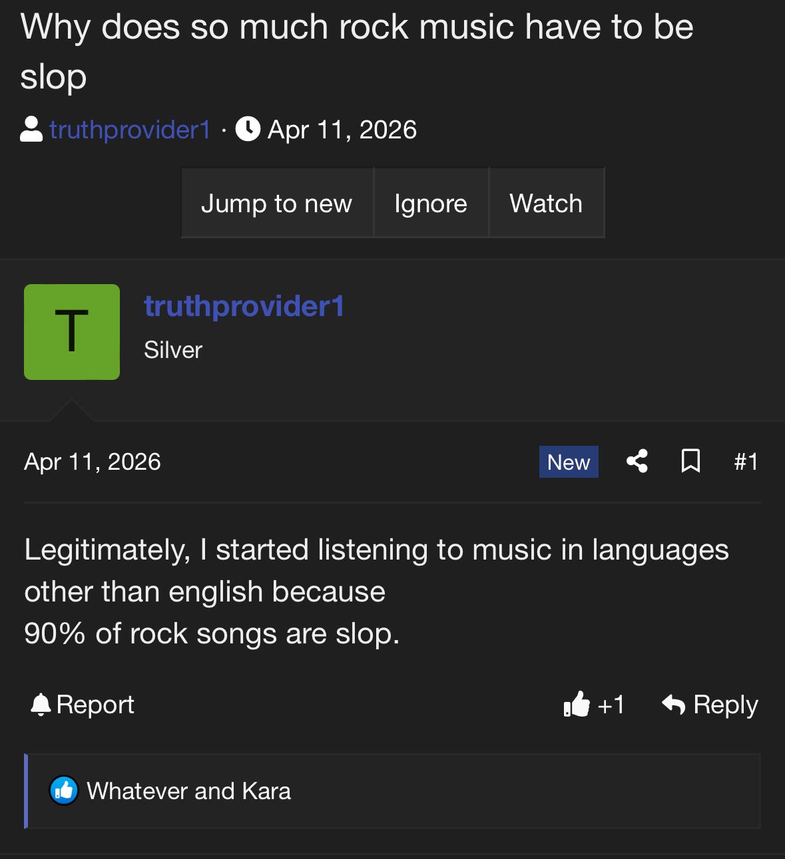Click the thumbs-up like icon
This screenshot has height=859, width=785.
coord(577,704)
